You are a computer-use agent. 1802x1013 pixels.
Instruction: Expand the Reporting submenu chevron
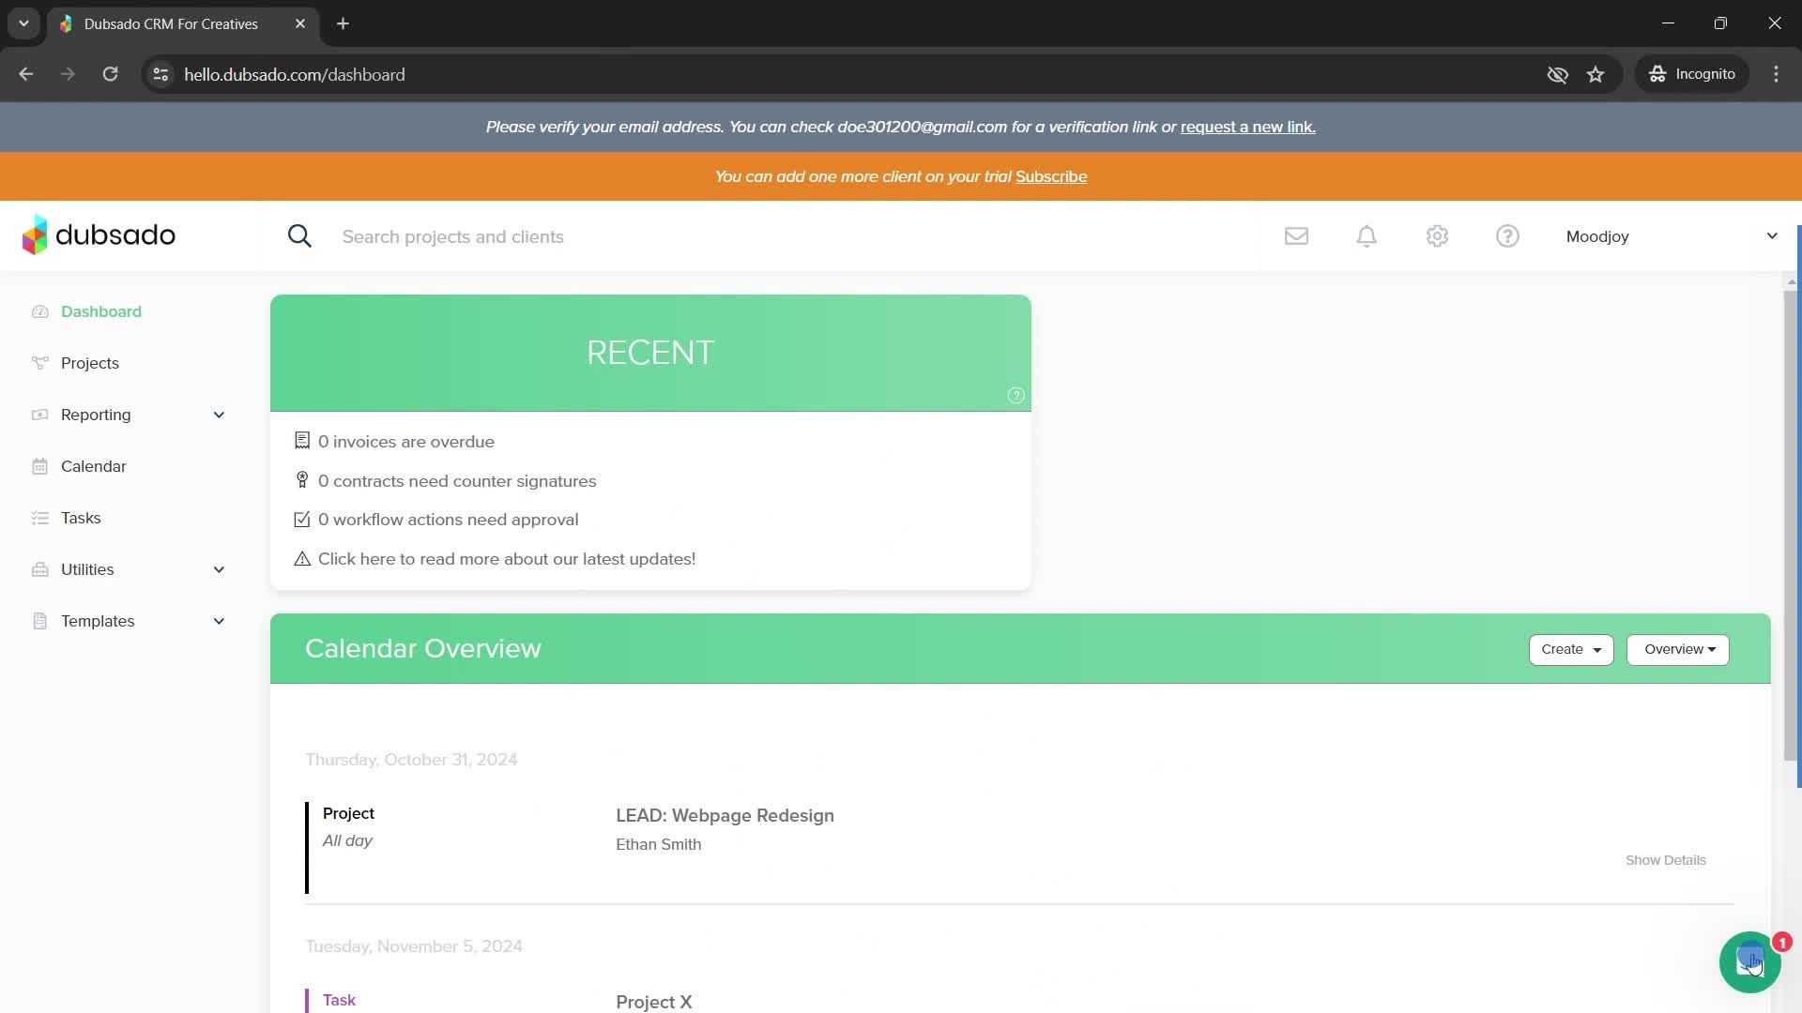point(219,415)
